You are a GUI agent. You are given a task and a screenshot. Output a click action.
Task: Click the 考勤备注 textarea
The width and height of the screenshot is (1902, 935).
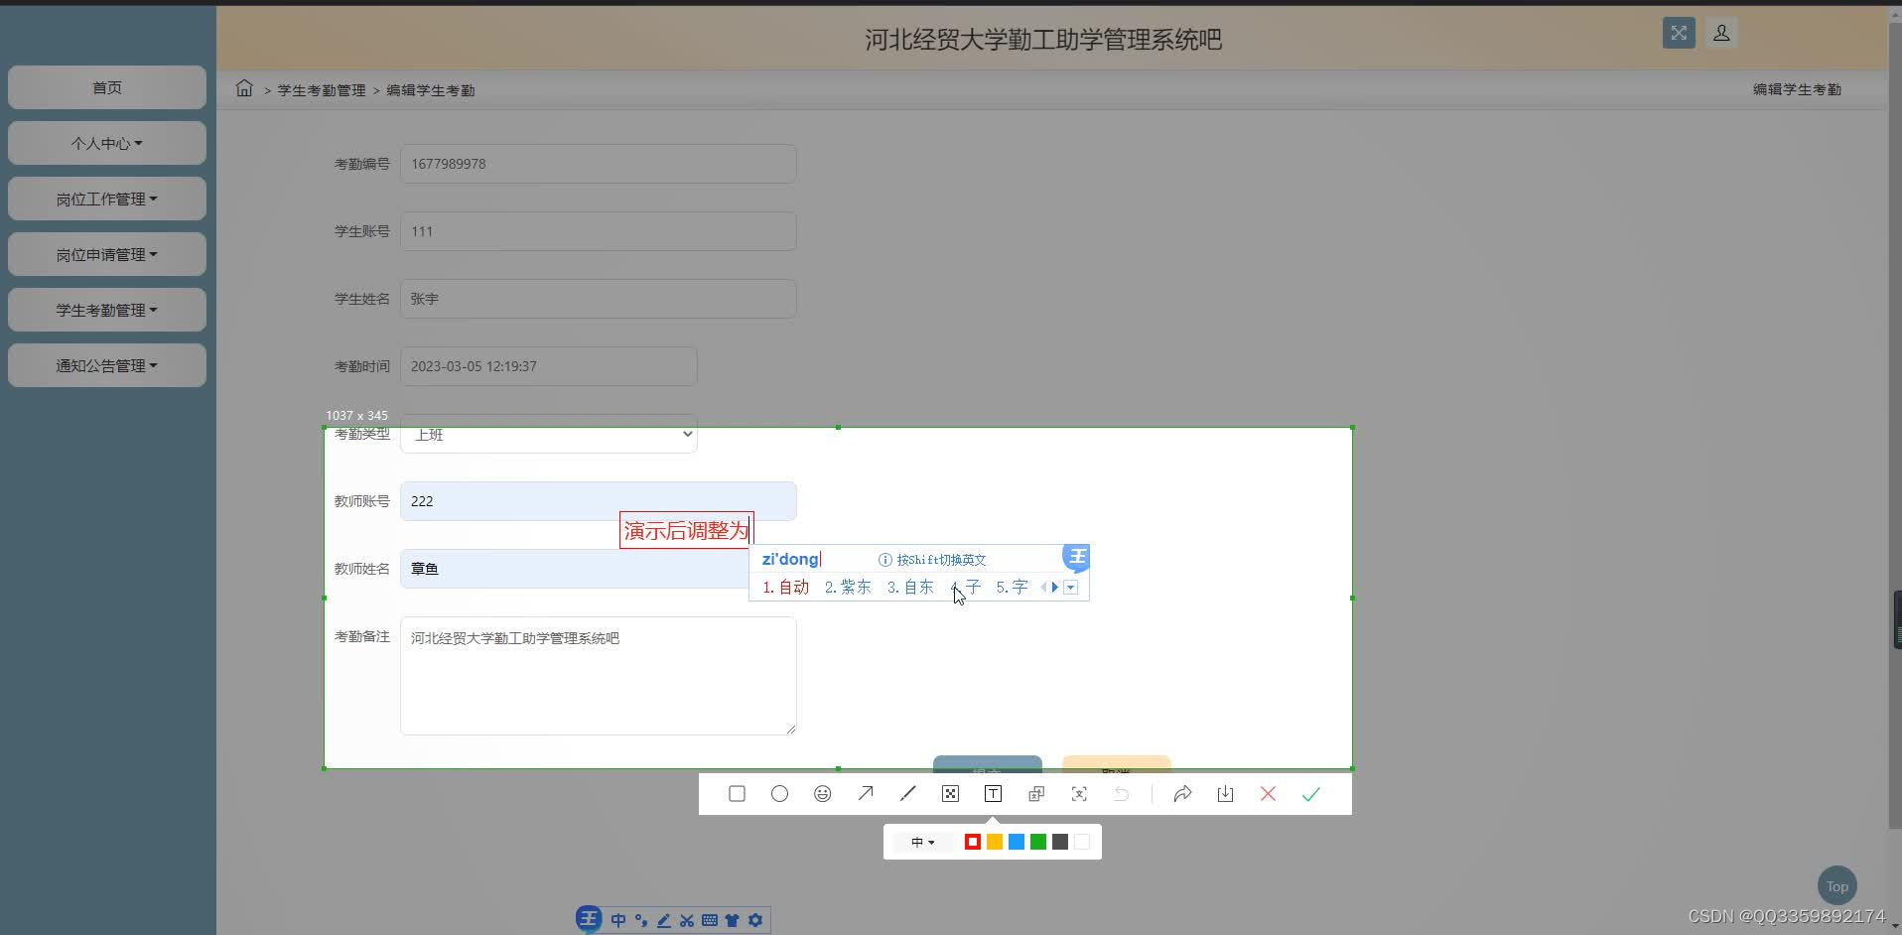coord(599,676)
